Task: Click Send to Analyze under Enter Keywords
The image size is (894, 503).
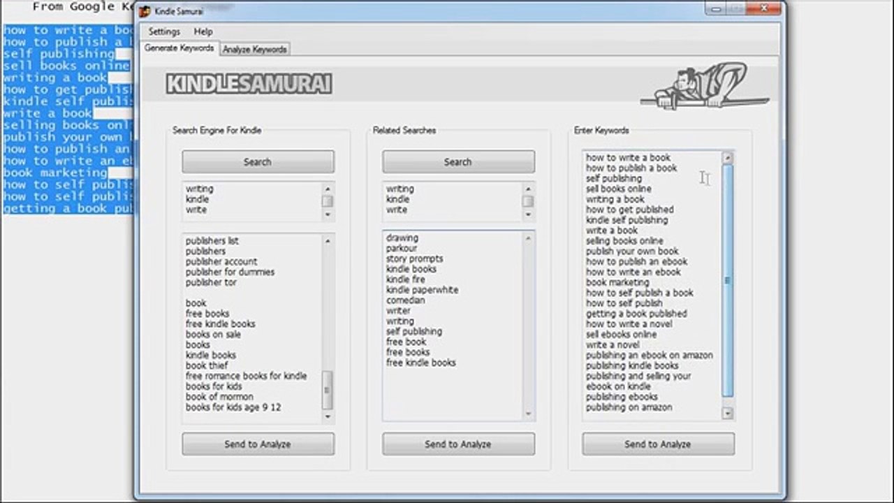Action: (x=658, y=444)
